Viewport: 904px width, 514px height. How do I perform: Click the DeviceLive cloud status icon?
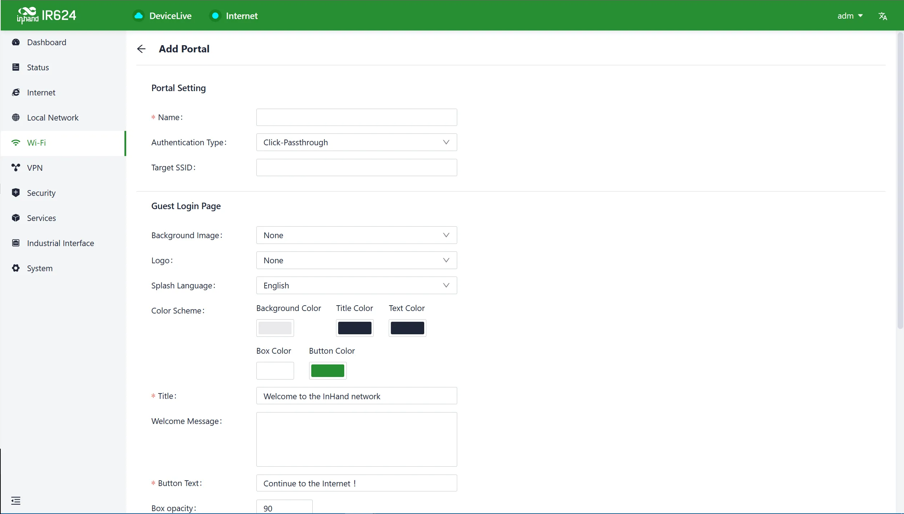(x=138, y=16)
